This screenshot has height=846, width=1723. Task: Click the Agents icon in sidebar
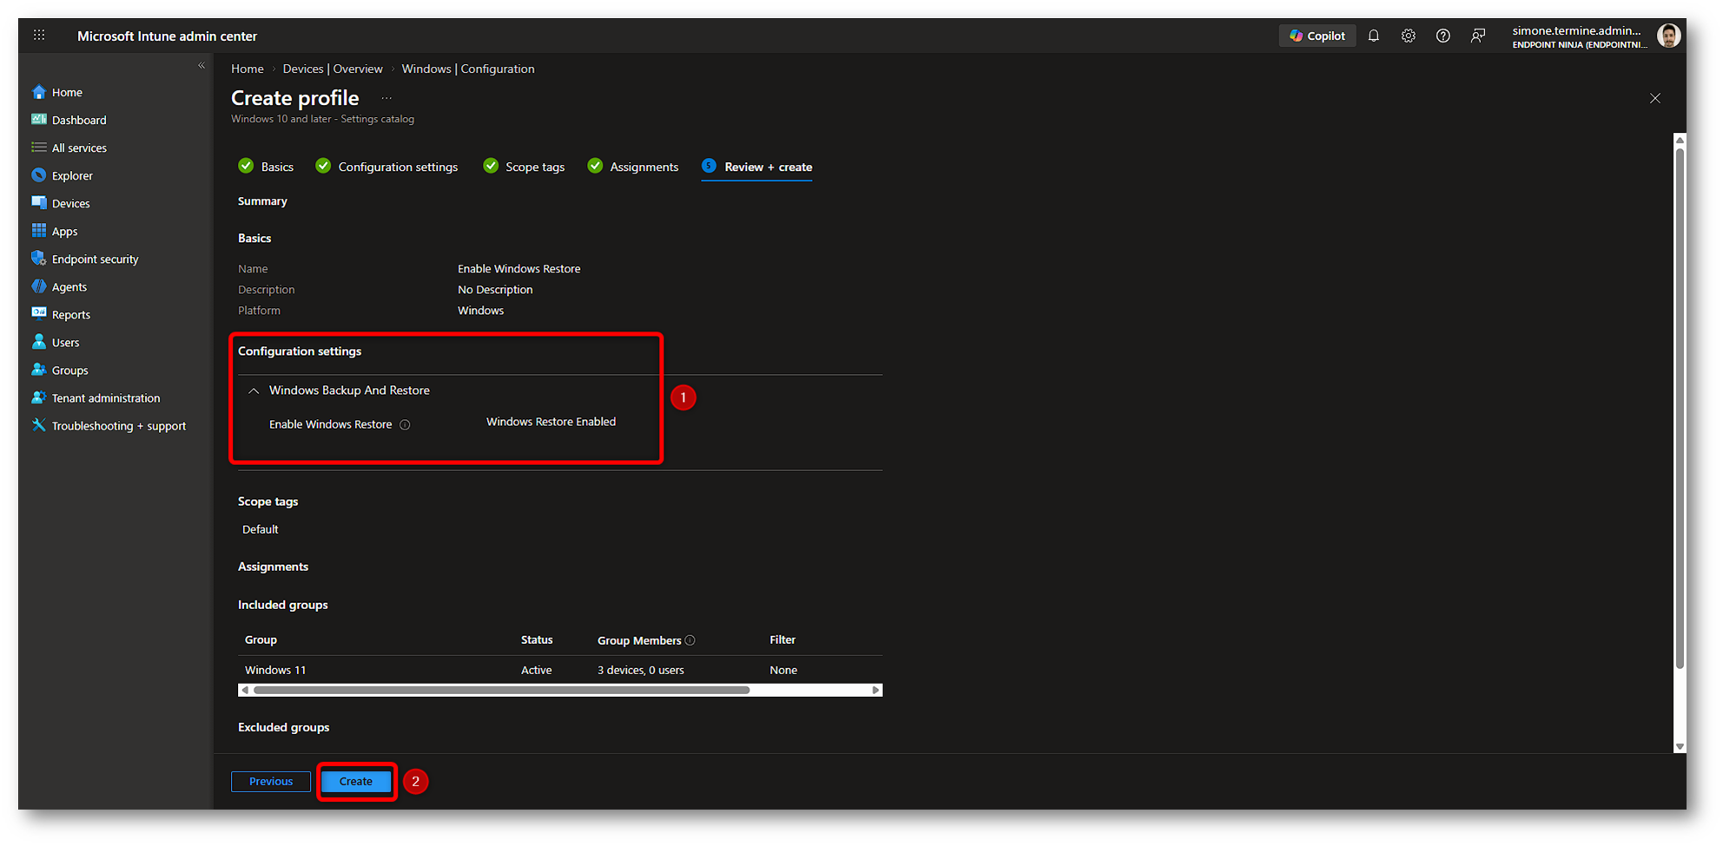[39, 286]
